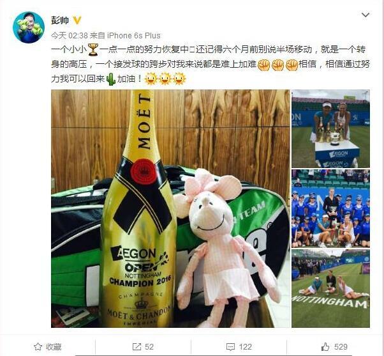
Task: Open the large Moët champagne bottle photo
Action: 170,208
